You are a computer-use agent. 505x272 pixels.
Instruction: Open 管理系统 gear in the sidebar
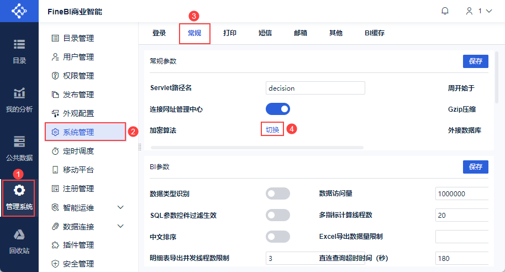pyautogui.click(x=19, y=197)
